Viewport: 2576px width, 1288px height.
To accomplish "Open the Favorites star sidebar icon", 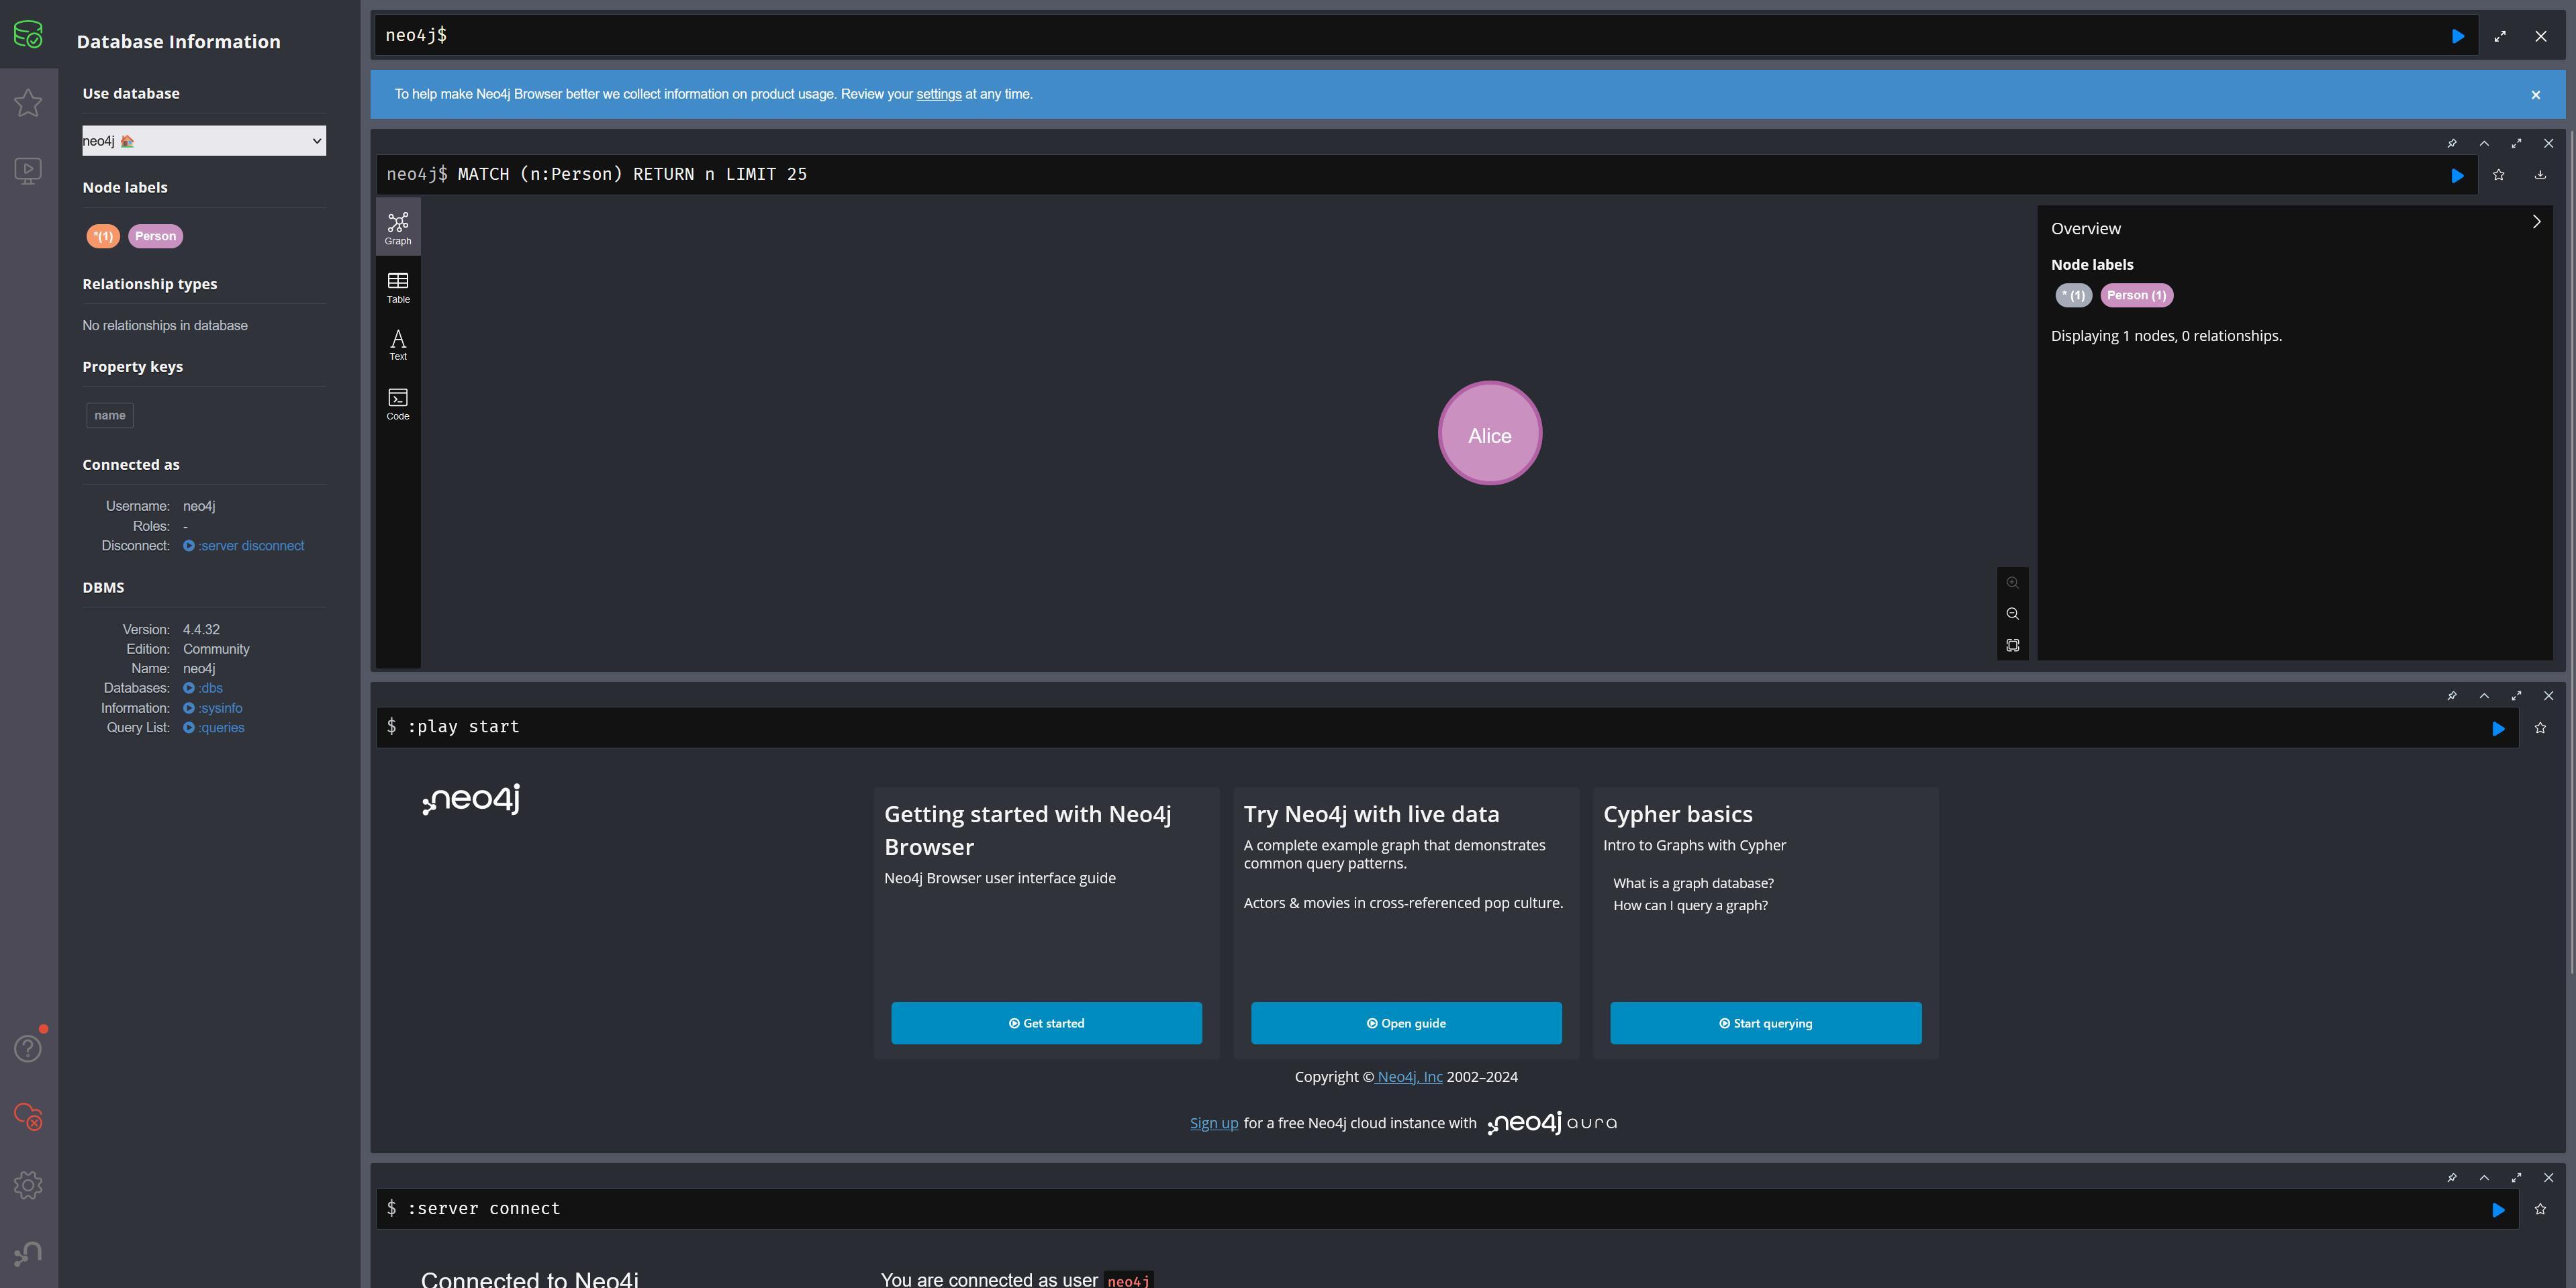I will [28, 103].
